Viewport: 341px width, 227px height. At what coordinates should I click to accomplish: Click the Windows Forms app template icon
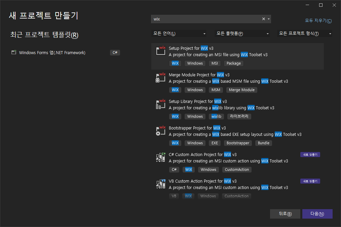(x=14, y=52)
